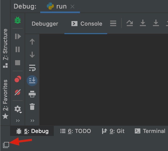This screenshot has width=168, height=151.
Task: Click the tool windows quick access button
Action: 6,145
